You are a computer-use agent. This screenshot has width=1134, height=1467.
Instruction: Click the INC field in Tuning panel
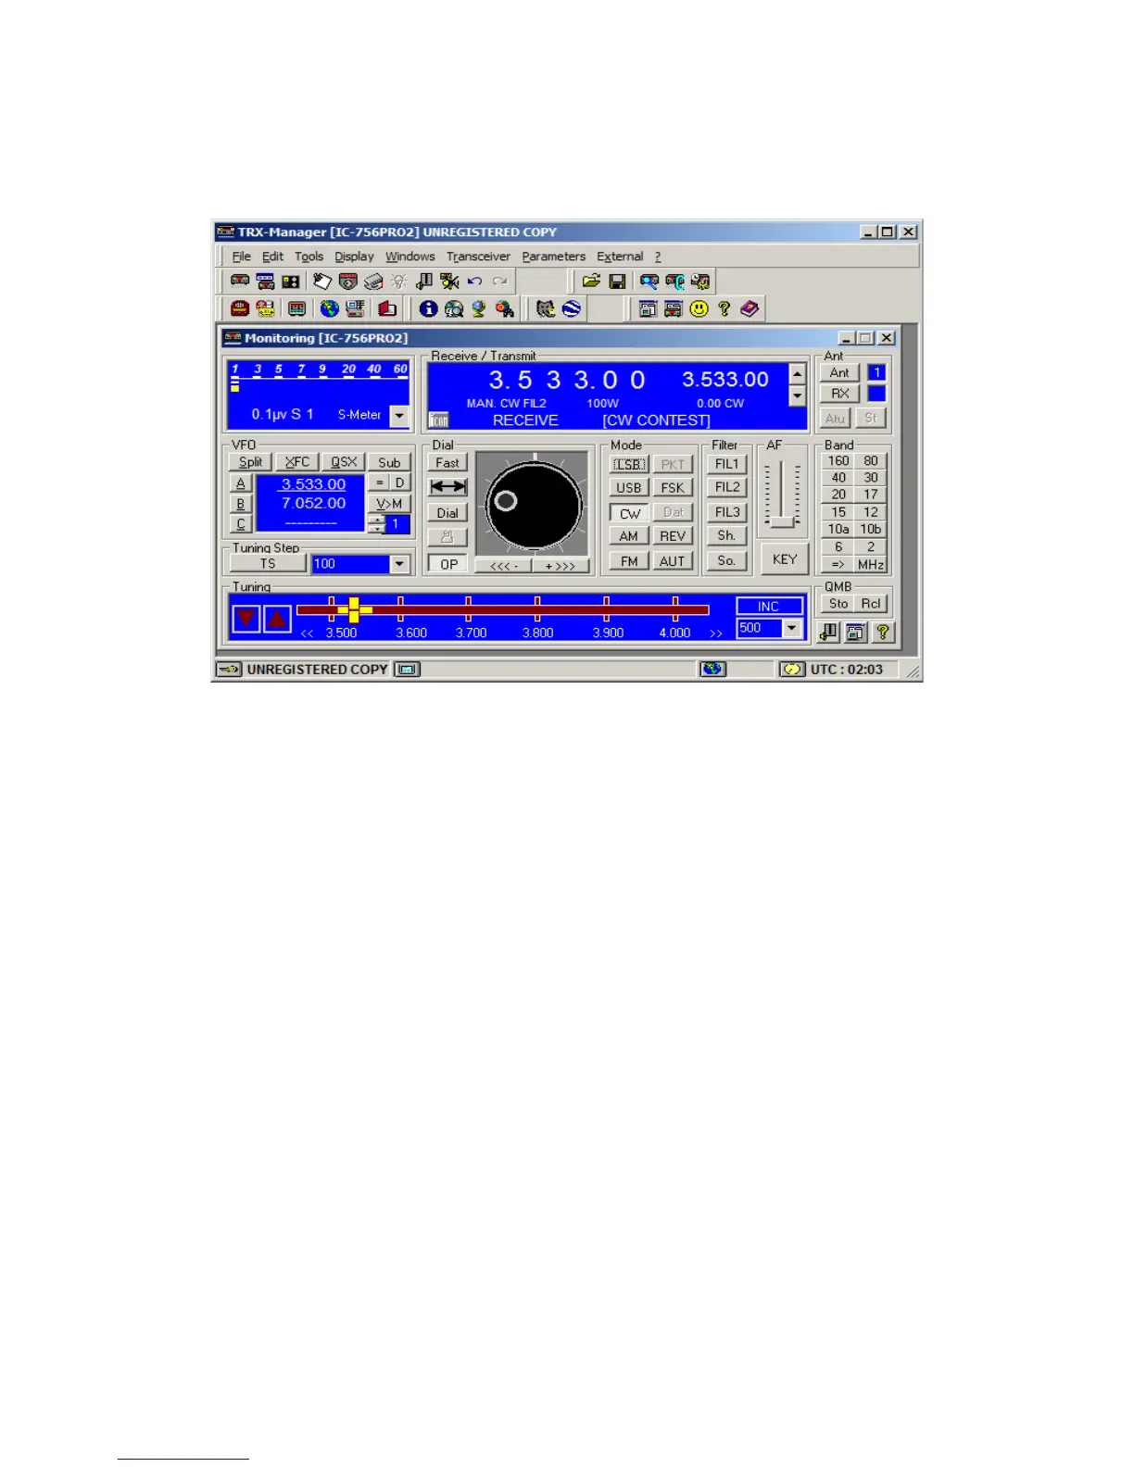tap(769, 607)
